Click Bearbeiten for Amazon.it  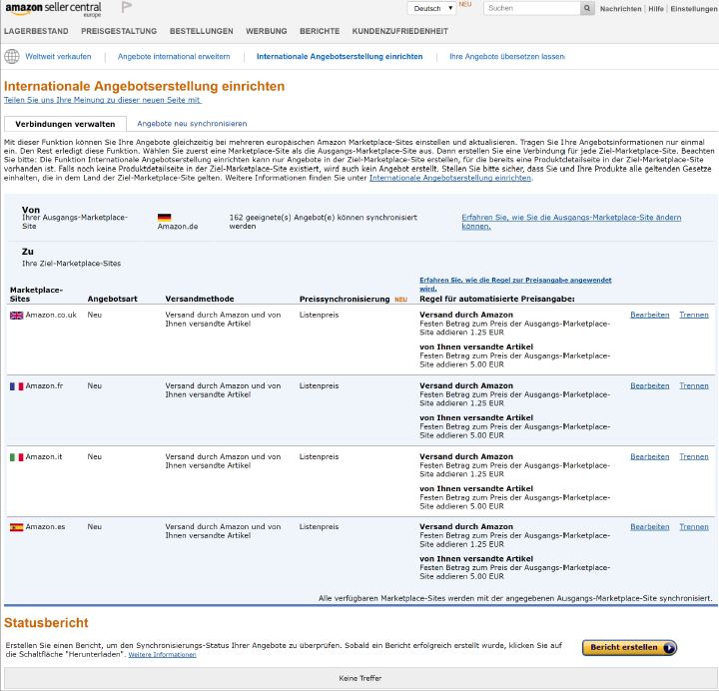tap(650, 457)
